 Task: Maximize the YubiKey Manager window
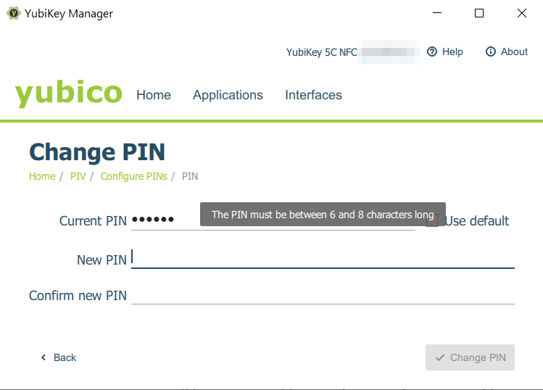click(x=479, y=13)
